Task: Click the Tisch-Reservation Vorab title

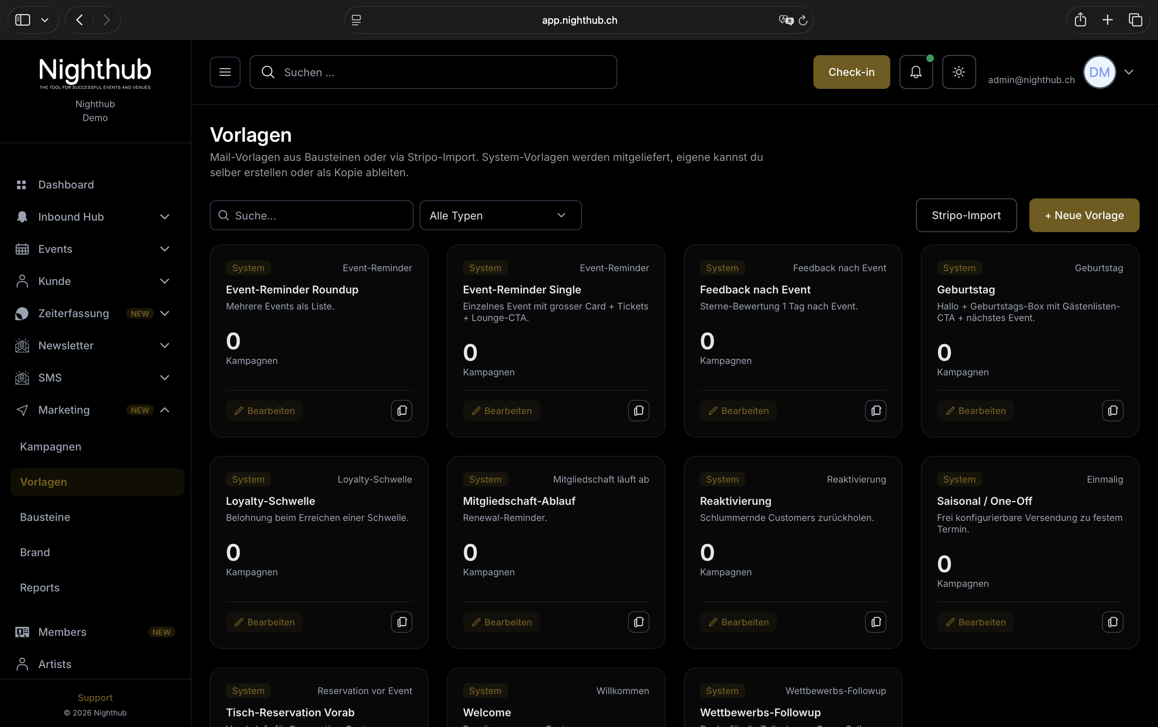Action: (x=290, y=712)
